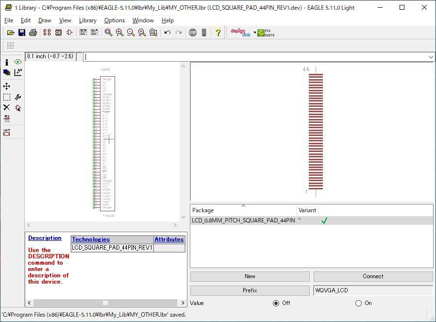Image resolution: width=436 pixels, height=322 pixels.
Task: Click the Save library icon
Action: click(x=21, y=33)
